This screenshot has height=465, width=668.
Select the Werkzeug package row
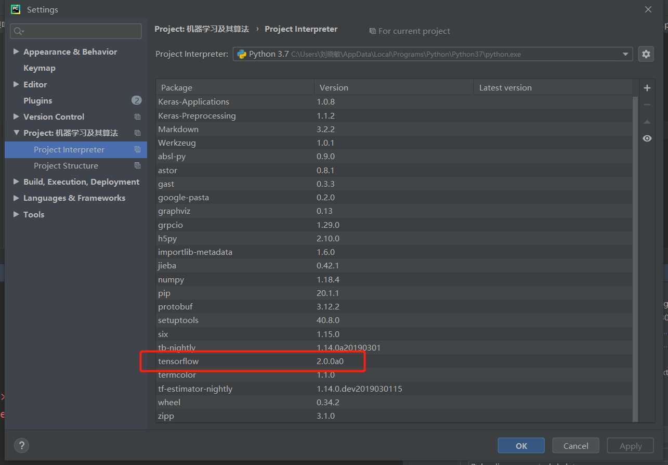(394, 143)
